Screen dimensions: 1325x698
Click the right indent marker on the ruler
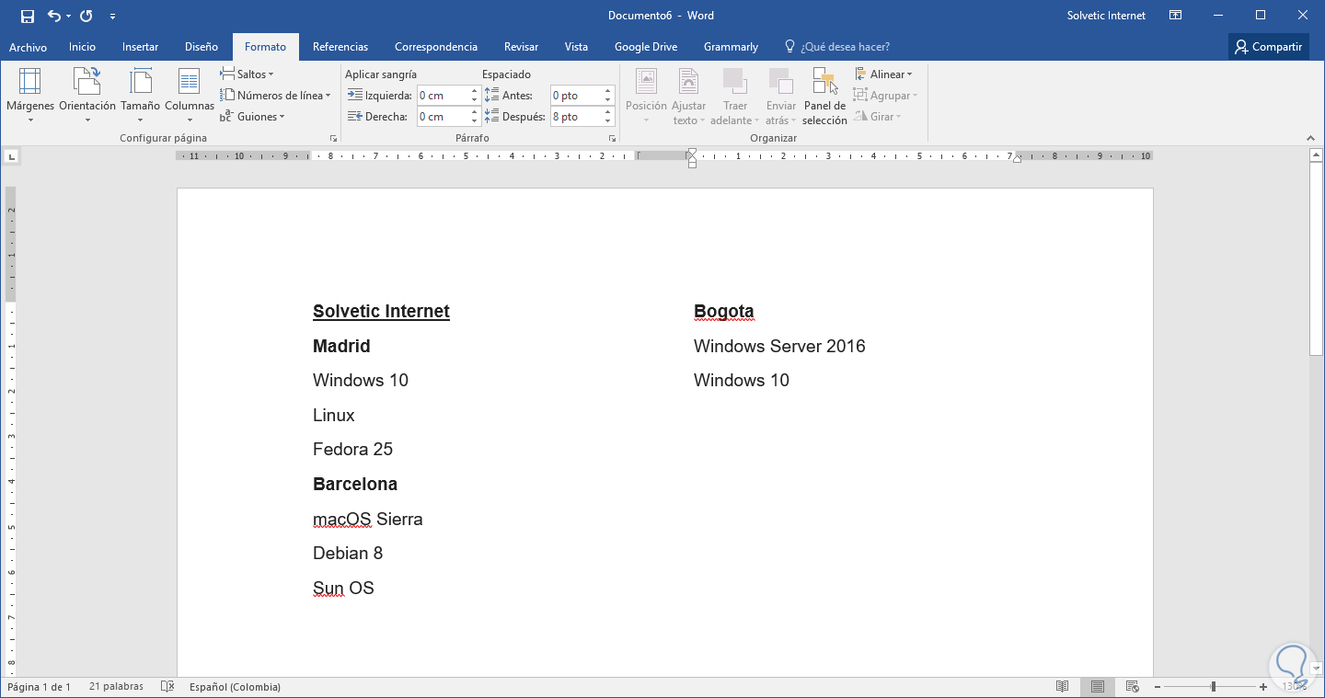pyautogui.click(x=1017, y=159)
